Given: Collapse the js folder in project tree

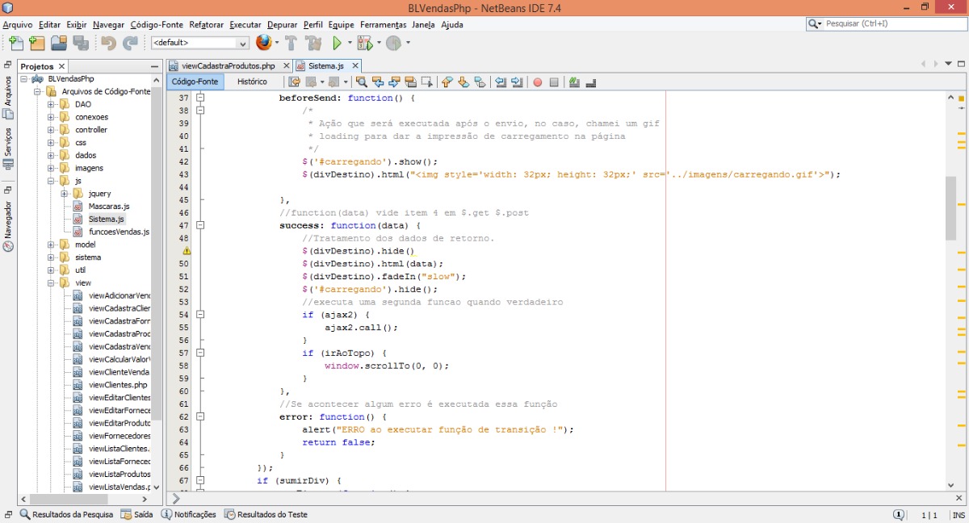Looking at the screenshot, I should point(51,181).
